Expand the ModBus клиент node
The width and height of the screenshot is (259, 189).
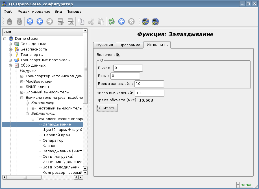(22, 82)
